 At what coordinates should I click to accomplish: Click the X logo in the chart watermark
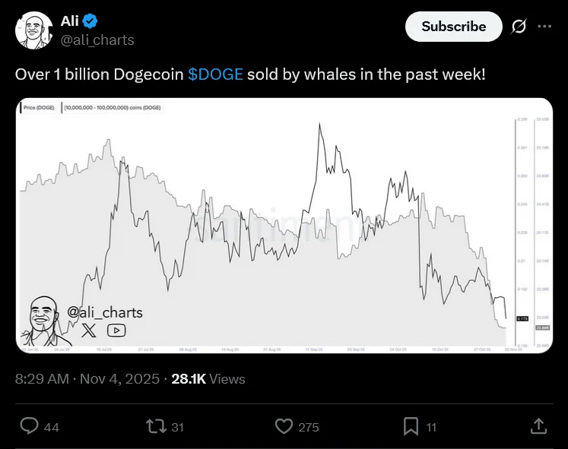[89, 330]
